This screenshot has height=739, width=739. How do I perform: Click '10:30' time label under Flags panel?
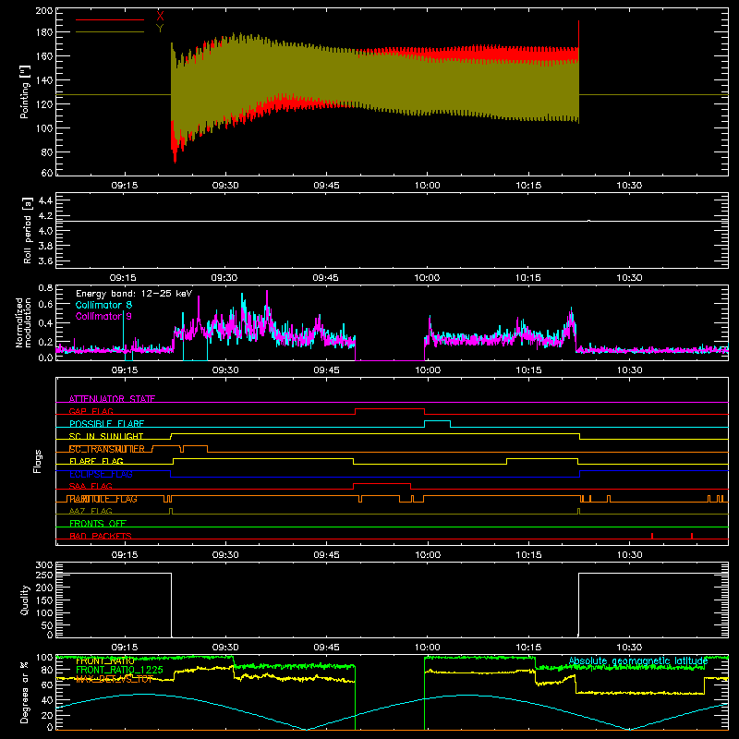coord(629,555)
